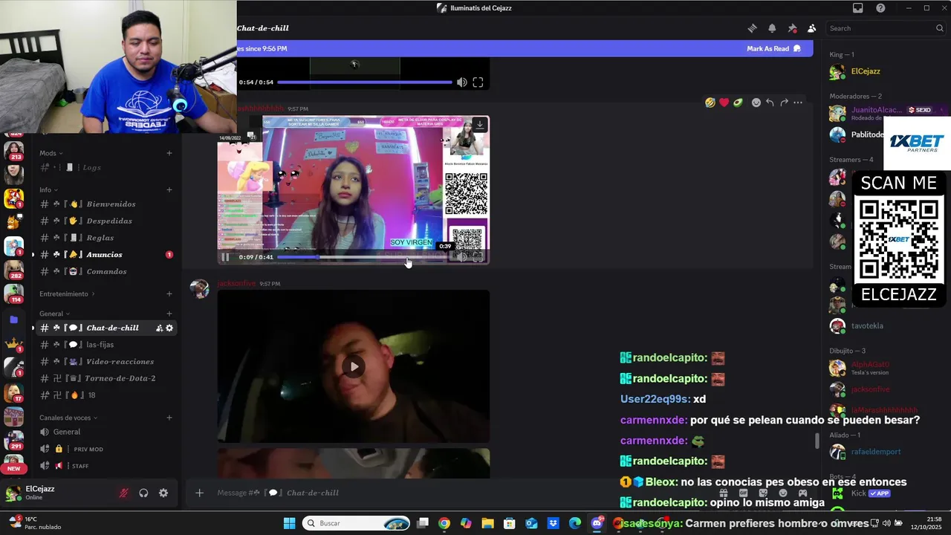Open the add reaction smiley icon
951x535 pixels.
pos(756,103)
